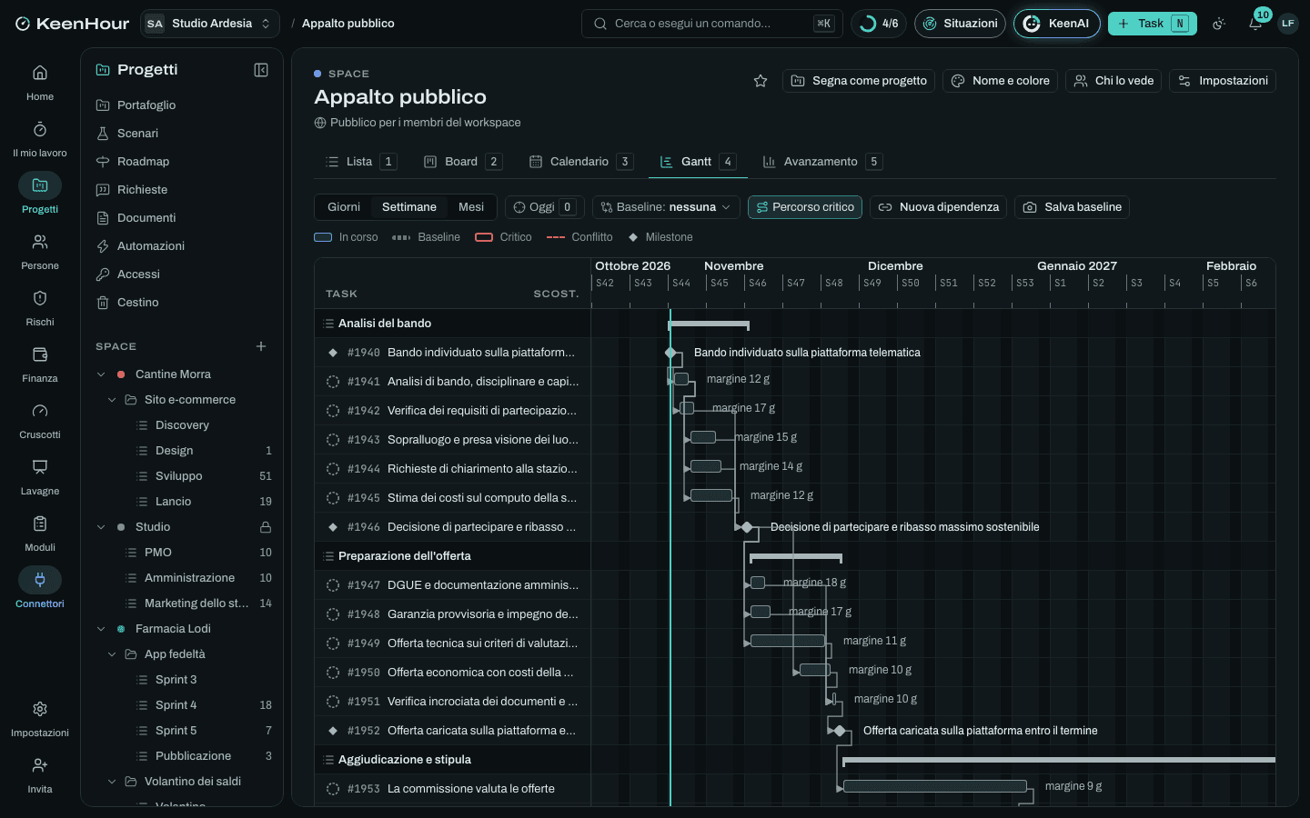The width and height of the screenshot is (1310, 818).
Task: Switch to the Board tab
Action: coord(462,162)
